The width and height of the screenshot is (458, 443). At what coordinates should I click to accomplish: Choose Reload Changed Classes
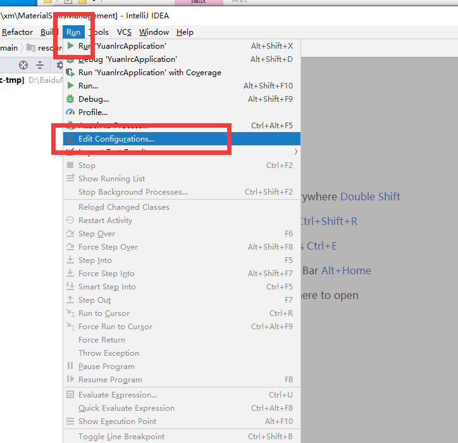coord(182,207)
